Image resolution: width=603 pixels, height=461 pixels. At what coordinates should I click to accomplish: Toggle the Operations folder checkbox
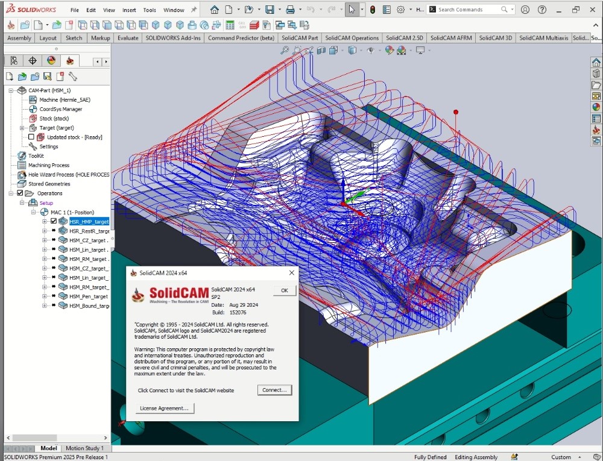click(x=20, y=193)
